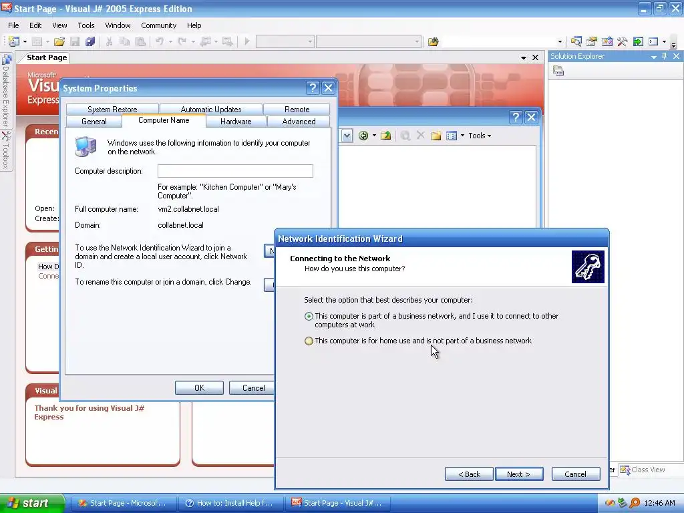The width and height of the screenshot is (684, 513).
Task: Open the Tools dropdown in file dialog
Action: 480,136
